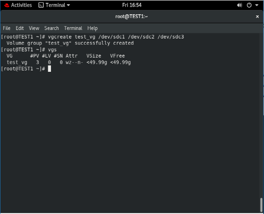
Task: Click the terminal vertical scrollbar thumb
Action: point(261,205)
